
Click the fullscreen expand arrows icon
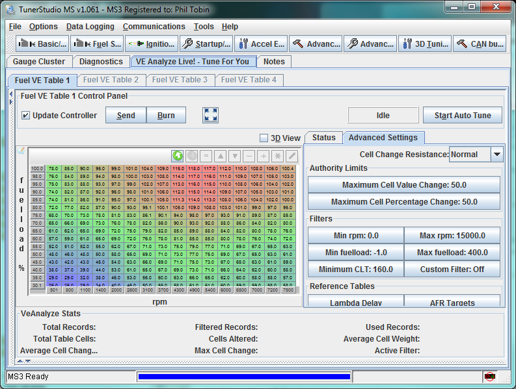(x=210, y=115)
